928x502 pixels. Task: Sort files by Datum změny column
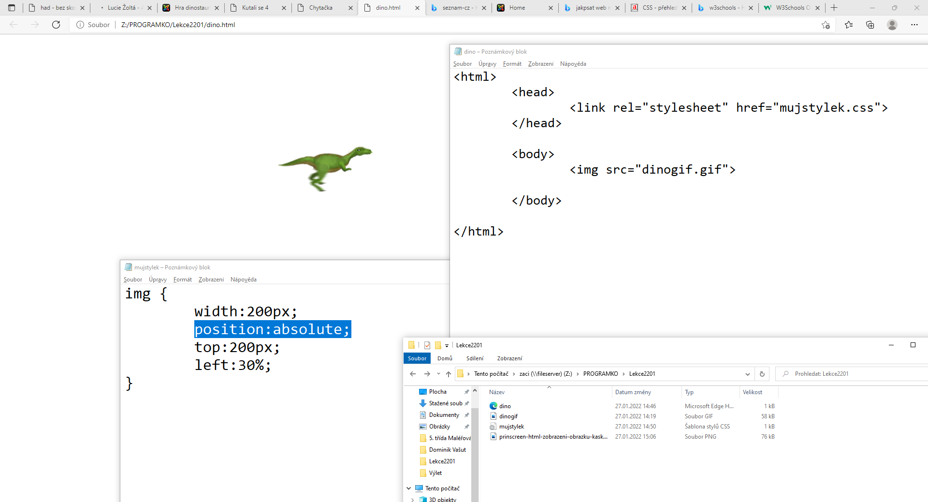tap(633, 392)
